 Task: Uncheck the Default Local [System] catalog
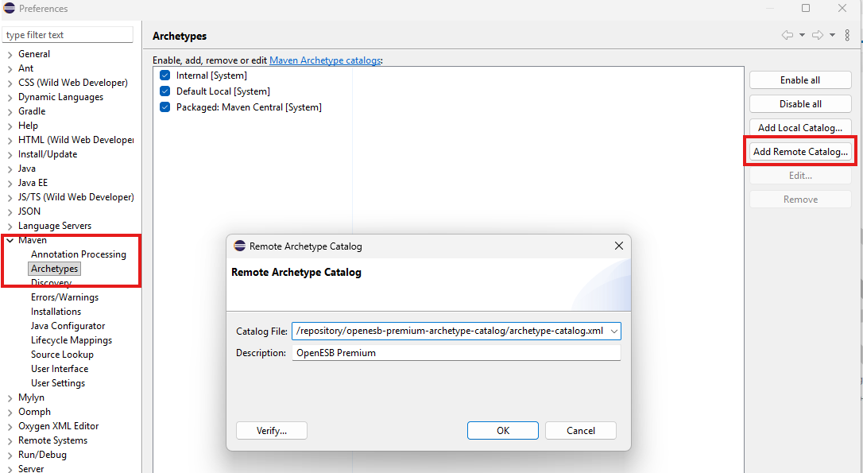pyautogui.click(x=164, y=91)
